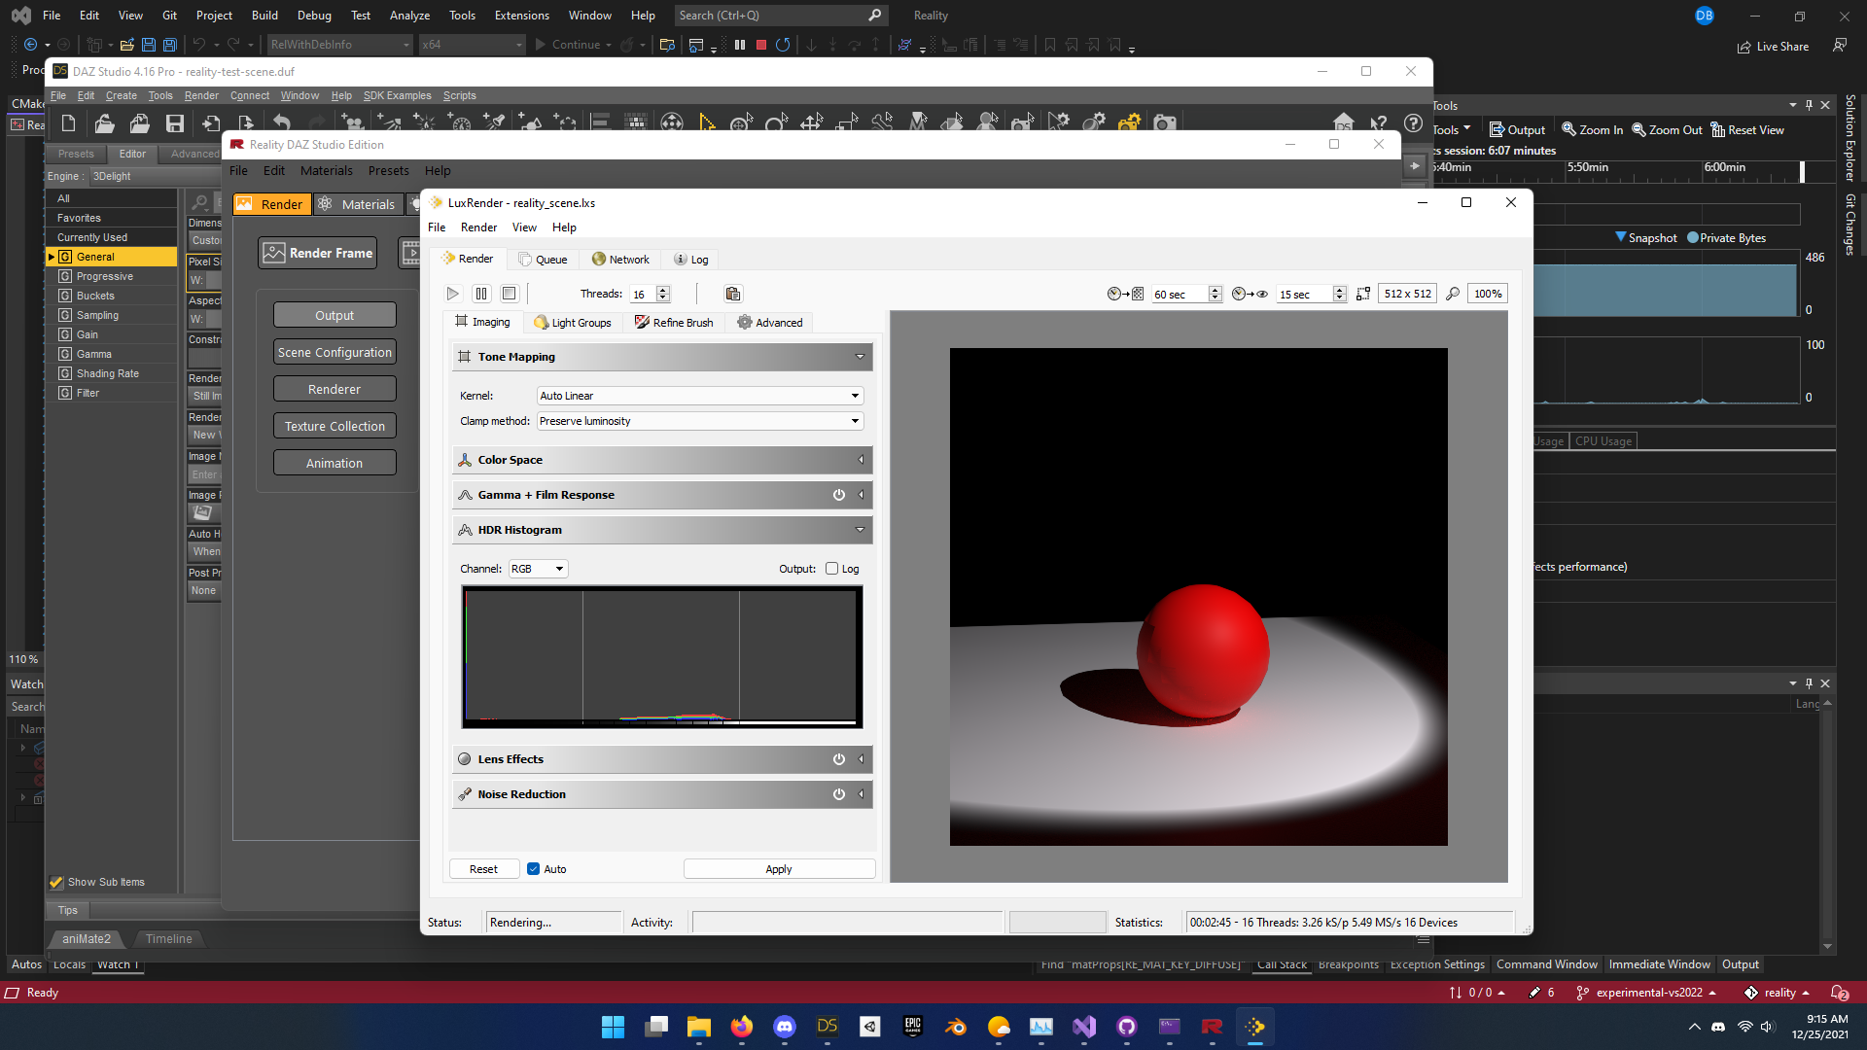The image size is (1867, 1050).
Task: Click the Render Frame button
Action: point(318,253)
